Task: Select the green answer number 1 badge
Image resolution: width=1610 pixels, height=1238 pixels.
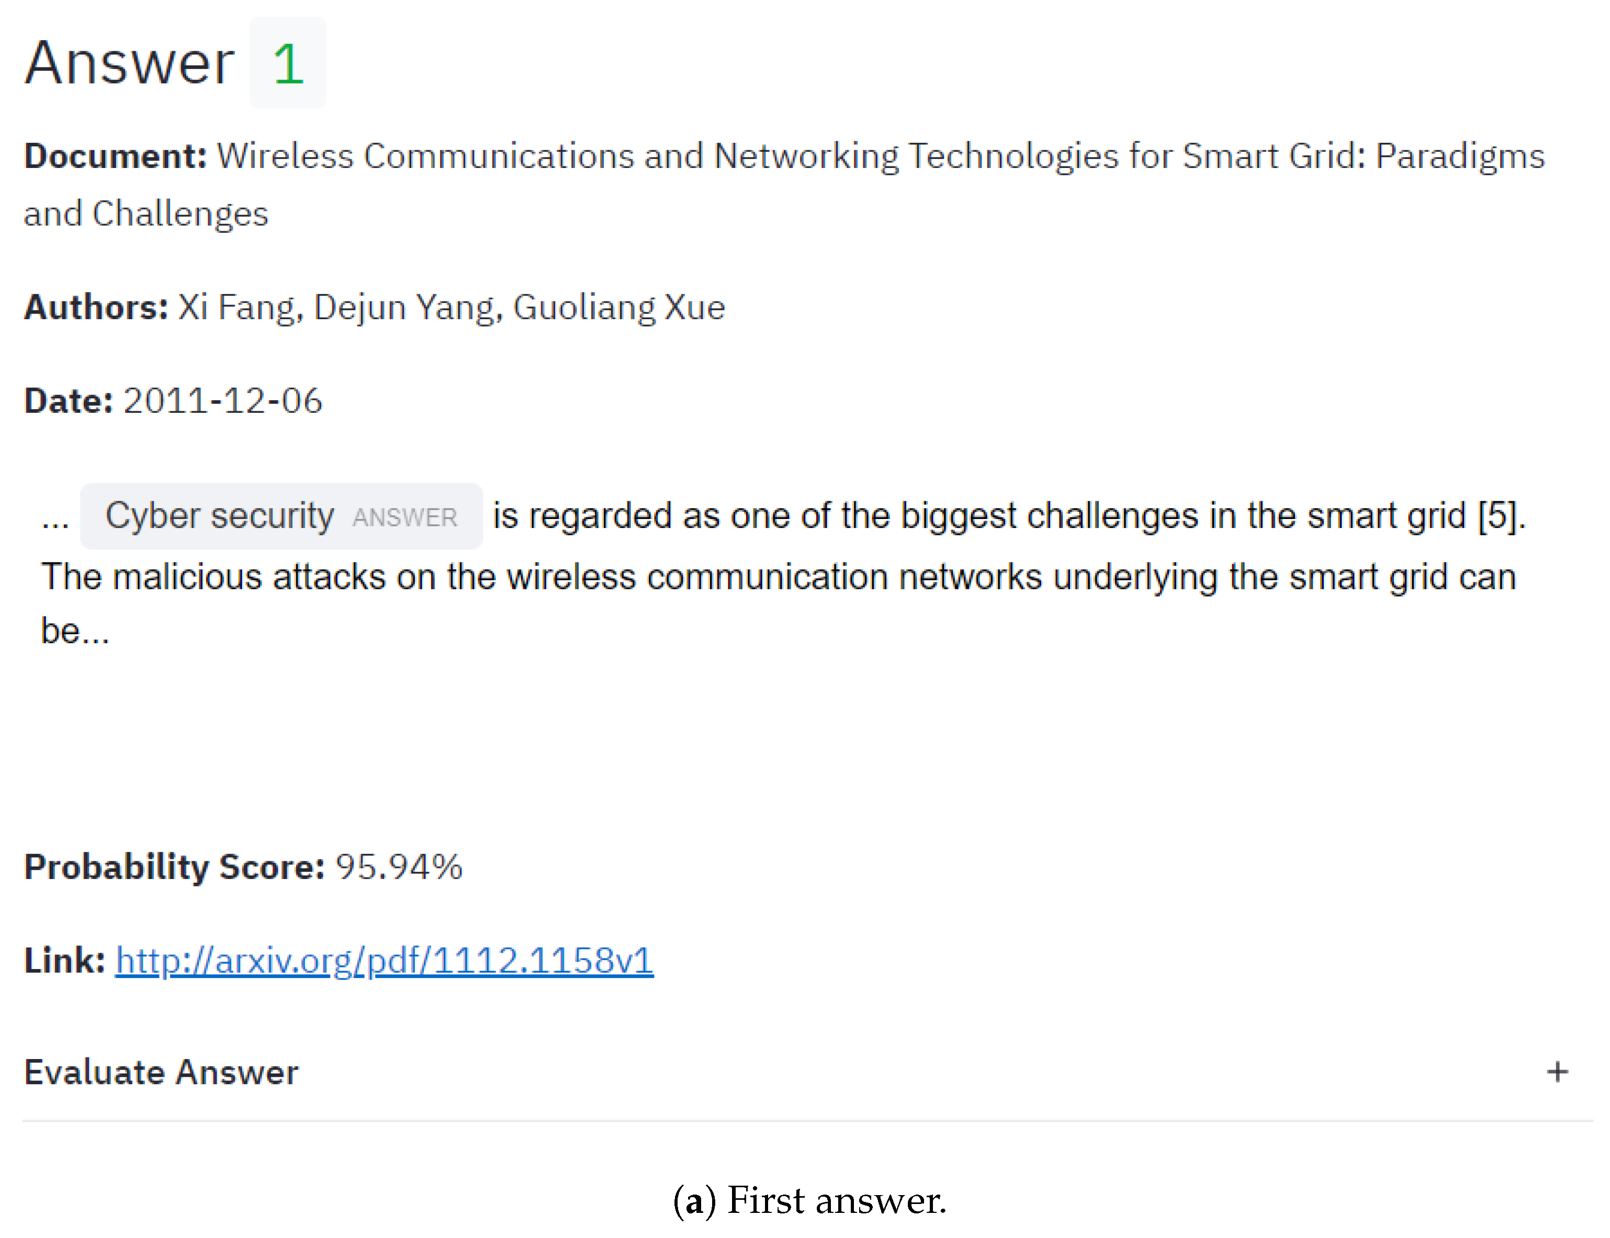Action: click(287, 64)
